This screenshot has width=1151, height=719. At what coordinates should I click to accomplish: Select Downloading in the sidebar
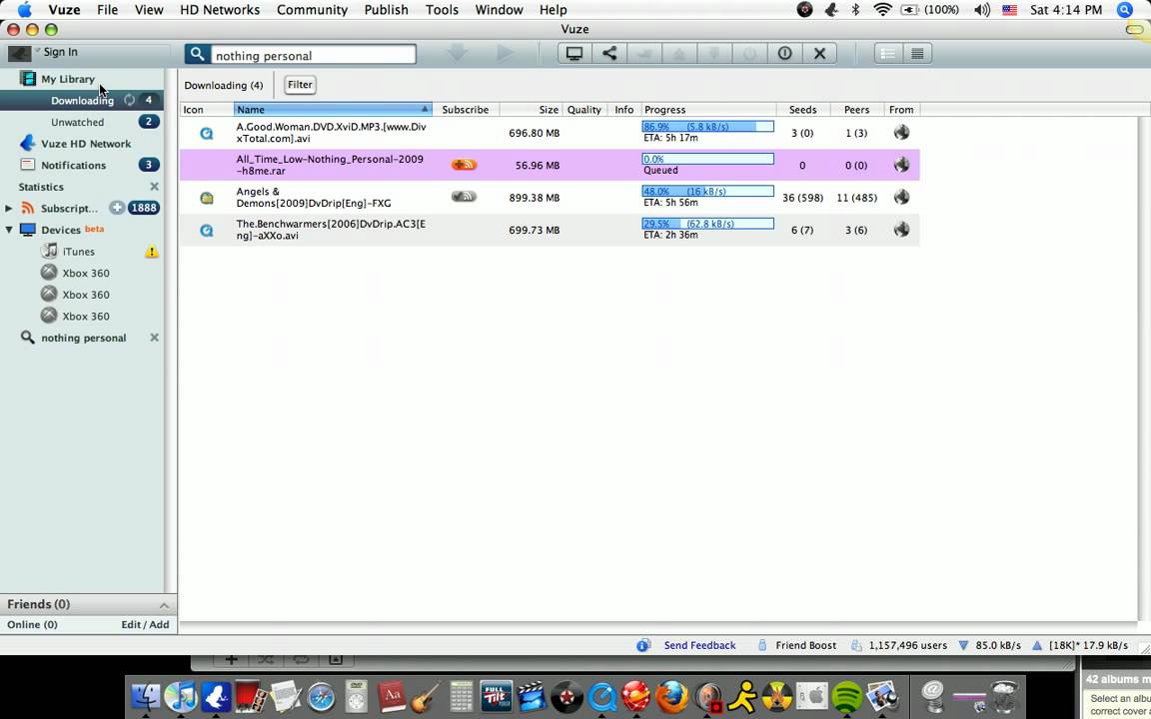[x=82, y=101]
